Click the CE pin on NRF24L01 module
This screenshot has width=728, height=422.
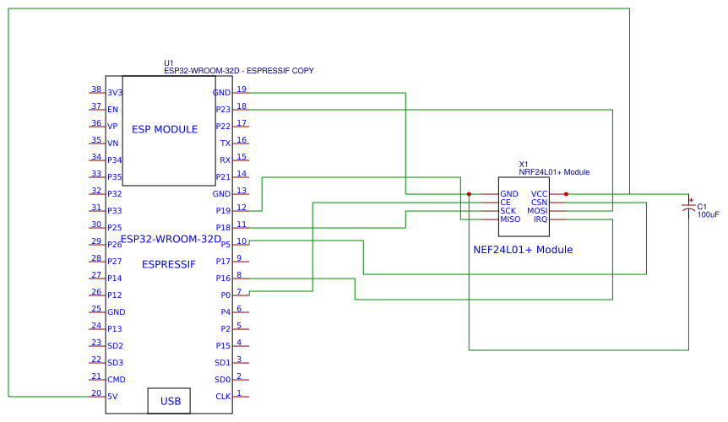pos(505,203)
